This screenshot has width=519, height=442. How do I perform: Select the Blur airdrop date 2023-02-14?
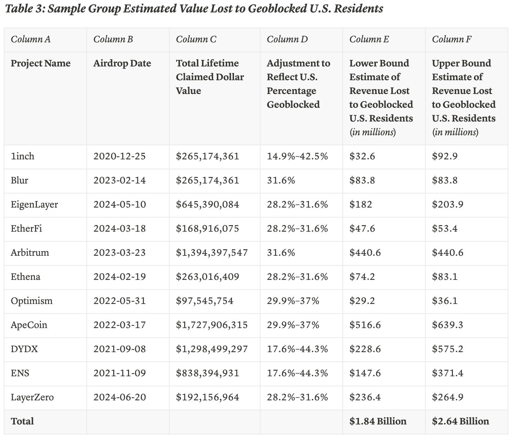pos(119,180)
